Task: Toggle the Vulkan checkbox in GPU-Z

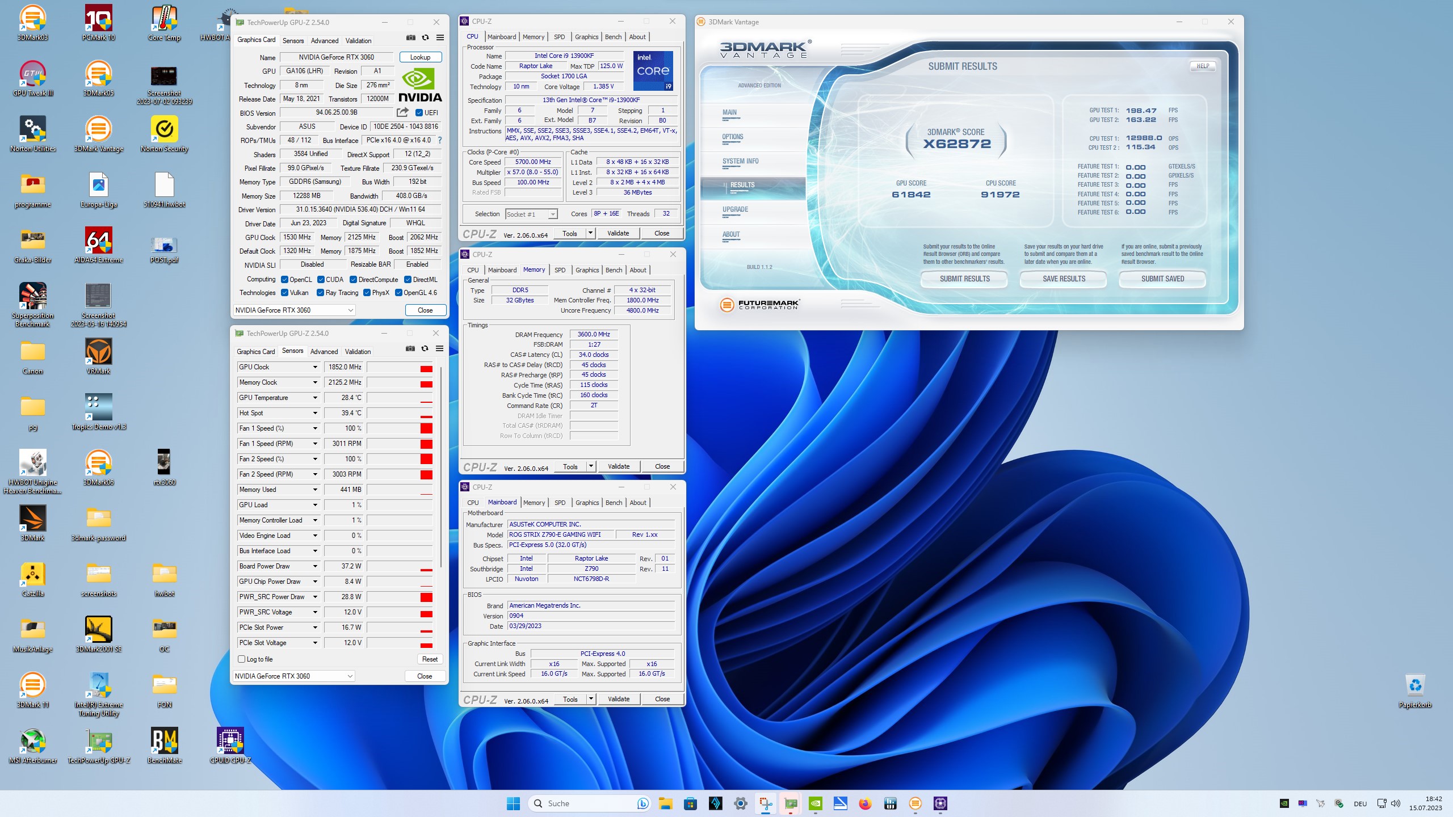Action: [x=284, y=293]
